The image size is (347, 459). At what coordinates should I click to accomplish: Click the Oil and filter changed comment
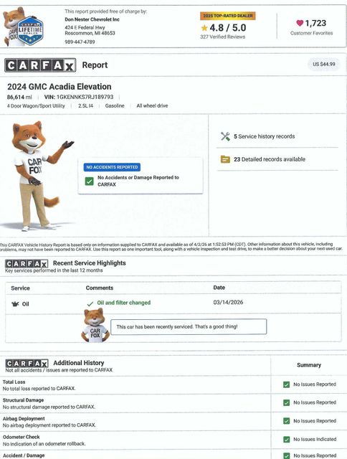click(x=124, y=303)
